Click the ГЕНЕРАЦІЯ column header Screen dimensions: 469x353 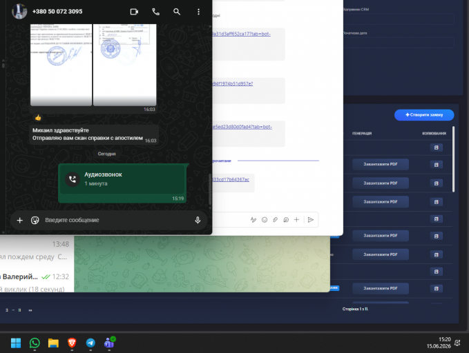click(362, 134)
